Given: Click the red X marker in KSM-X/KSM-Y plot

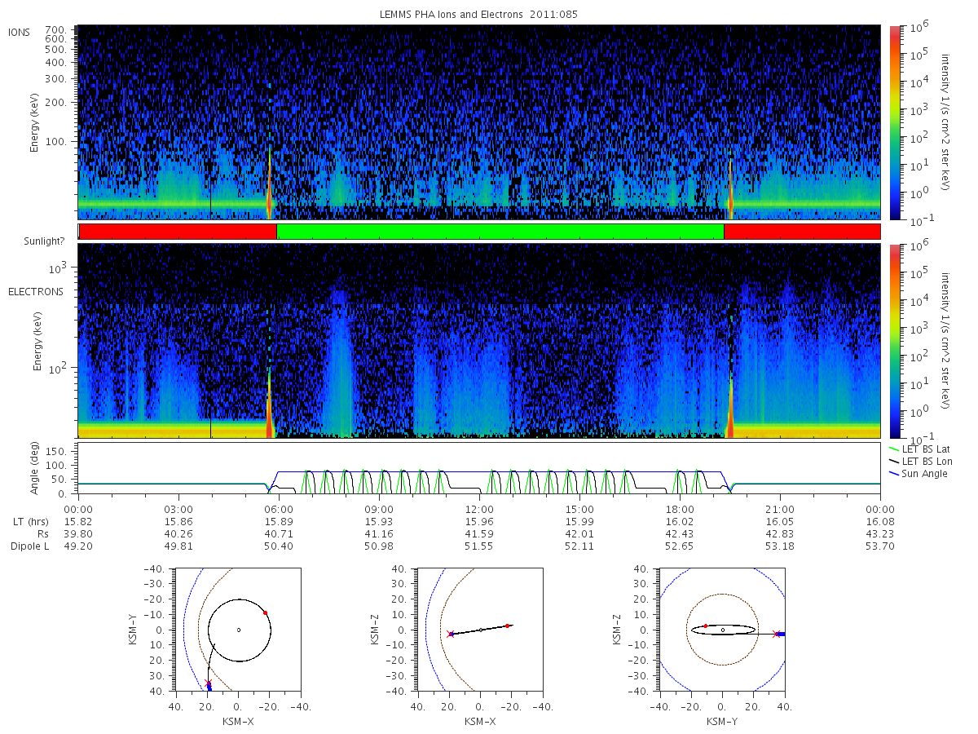Looking at the screenshot, I should tap(208, 683).
